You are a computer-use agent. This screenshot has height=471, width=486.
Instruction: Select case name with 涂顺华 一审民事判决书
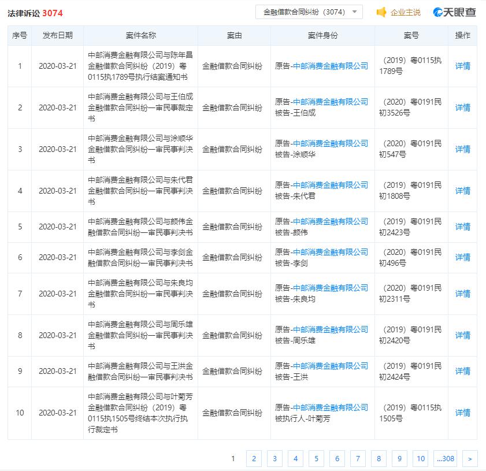pos(140,149)
